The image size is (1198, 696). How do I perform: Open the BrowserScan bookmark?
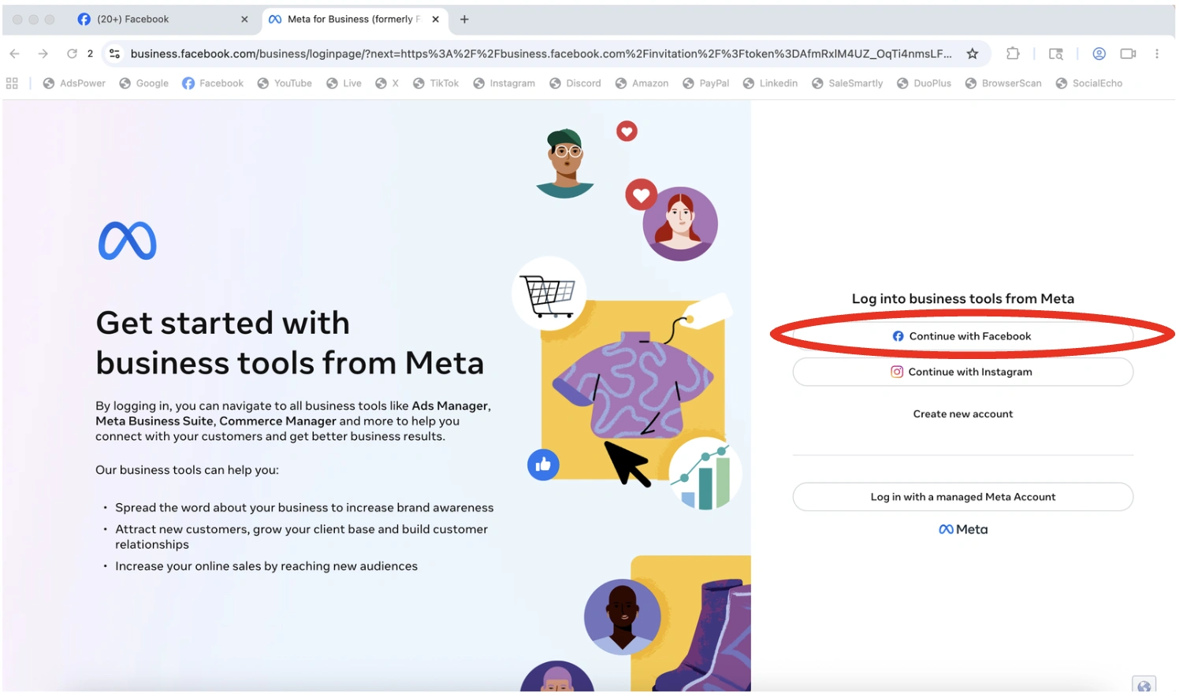point(1003,83)
